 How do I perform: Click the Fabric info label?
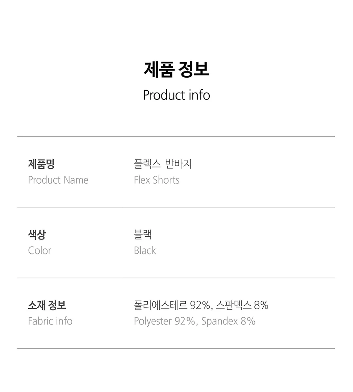click(50, 321)
